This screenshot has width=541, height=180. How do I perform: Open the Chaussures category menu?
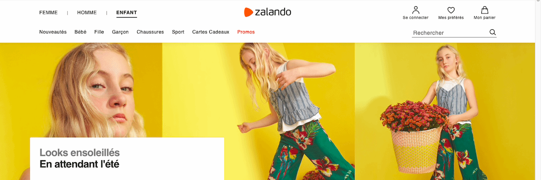tap(150, 32)
